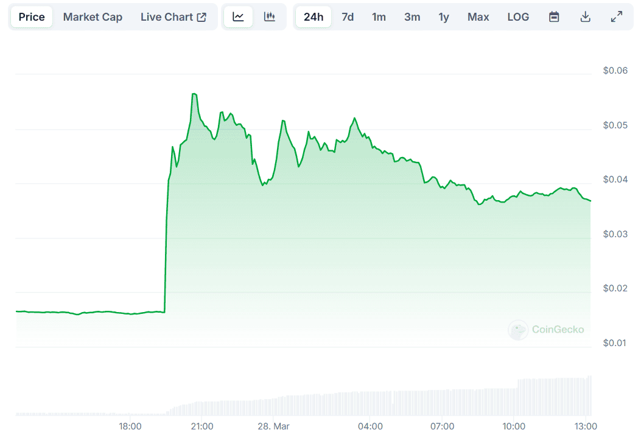View the 1y price history
The image size is (641, 441).
point(444,17)
